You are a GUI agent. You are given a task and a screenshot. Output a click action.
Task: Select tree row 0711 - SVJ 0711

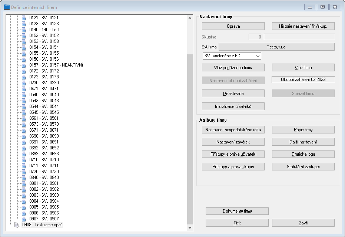pos(44,166)
